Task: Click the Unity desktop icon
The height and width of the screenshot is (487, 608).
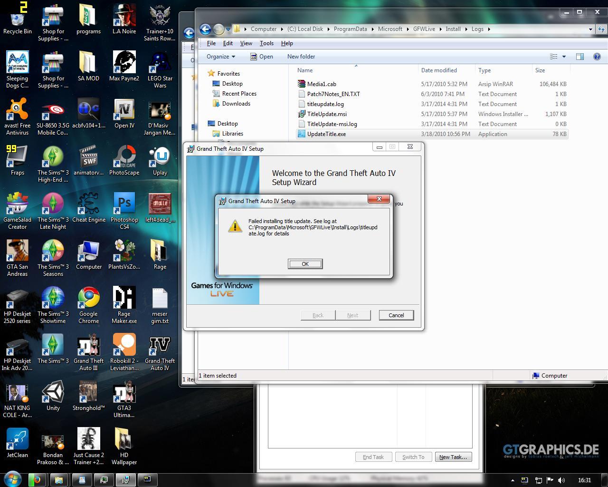Action: coord(53,396)
